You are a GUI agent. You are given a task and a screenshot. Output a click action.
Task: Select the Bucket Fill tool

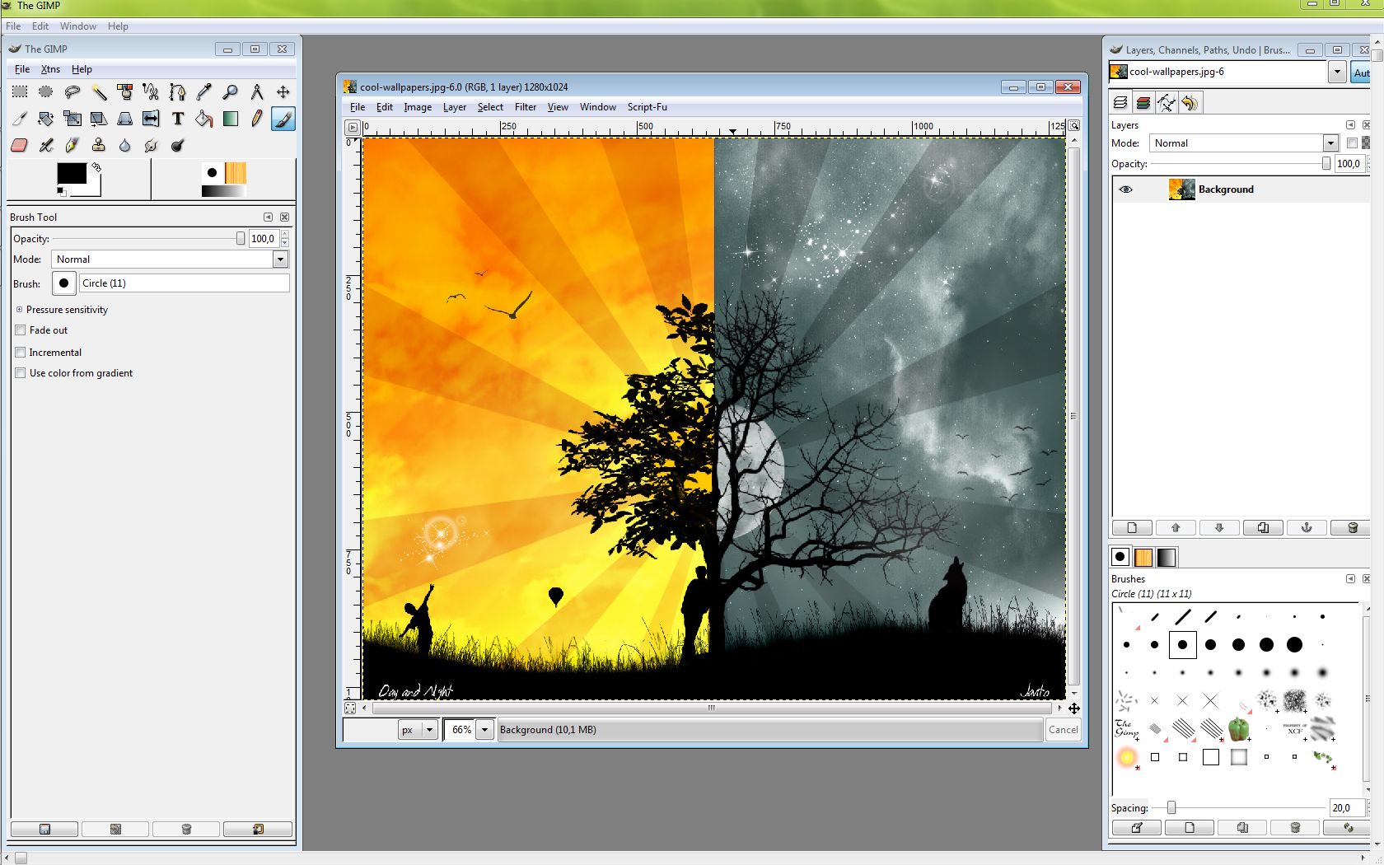pos(203,119)
